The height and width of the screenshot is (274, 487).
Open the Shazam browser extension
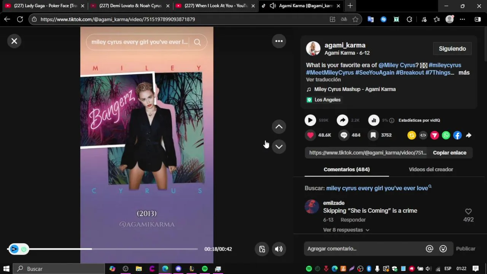pos(384,19)
